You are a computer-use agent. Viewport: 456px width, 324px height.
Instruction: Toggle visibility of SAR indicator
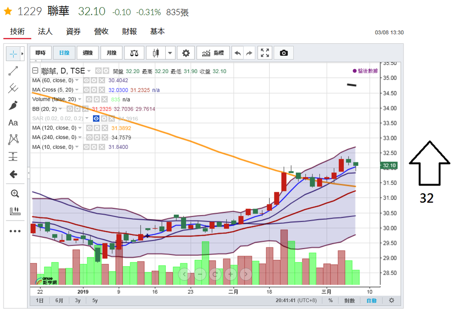[x=96, y=119]
